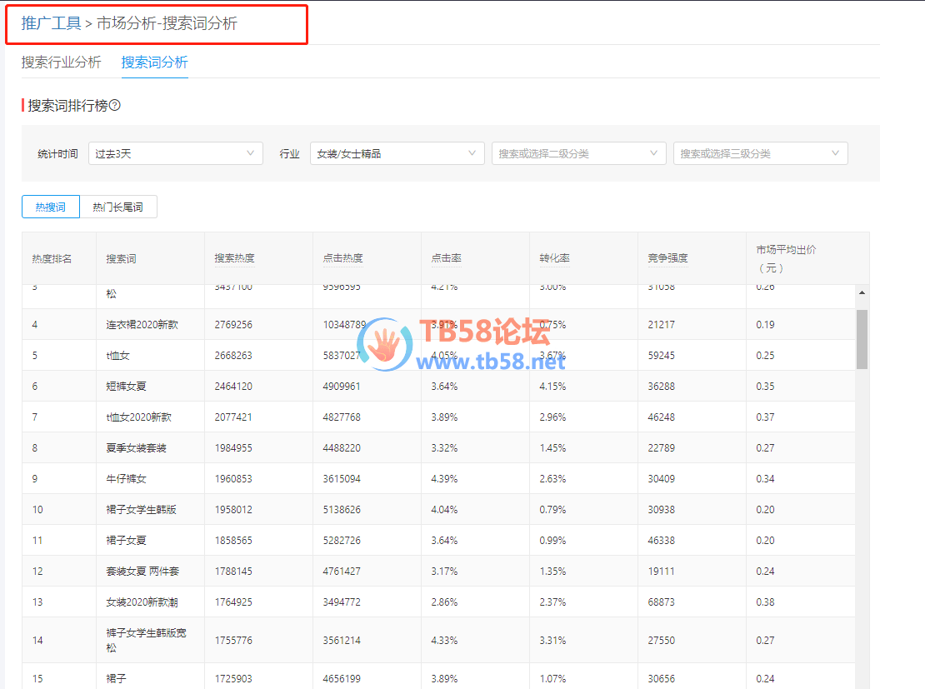Open the 搜索或选择二级分类 dropdown
Viewport: 925px width, 689px height.
click(x=578, y=153)
